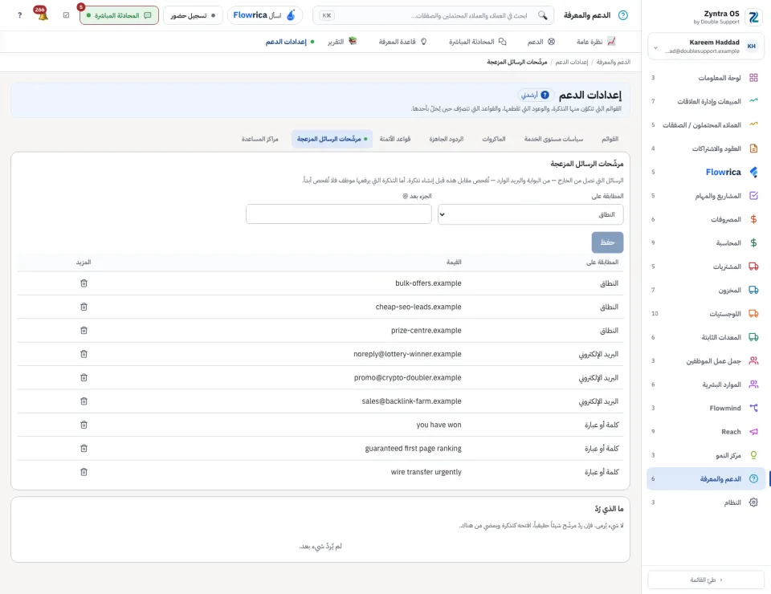This screenshot has height=594, width=771.
Task: Delete 'guaranteed first page ranking' filter
Action: click(84, 448)
